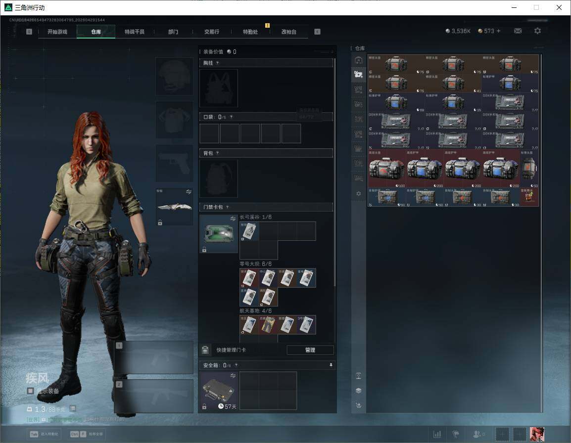Select the red repair kit valued 41

click(x=453, y=83)
